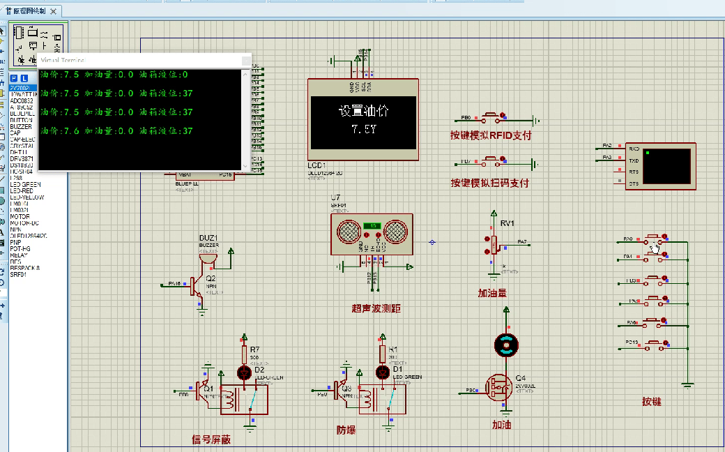Screen dimensions: 725x452
Task: Click the DC motor component icon
Action: (506, 343)
